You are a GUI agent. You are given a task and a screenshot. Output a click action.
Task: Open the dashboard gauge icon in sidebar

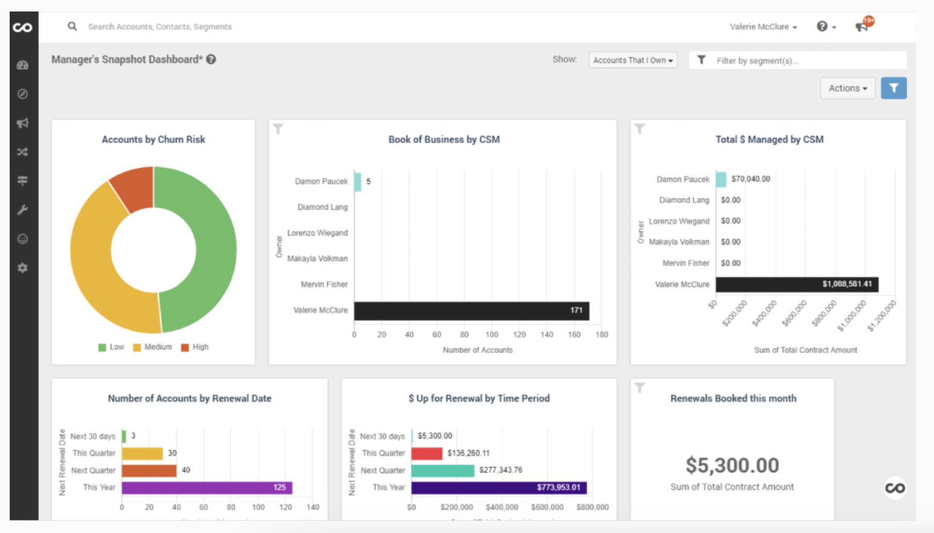click(23, 65)
